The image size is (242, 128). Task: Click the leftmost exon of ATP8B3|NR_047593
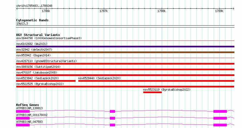tap(23, 125)
